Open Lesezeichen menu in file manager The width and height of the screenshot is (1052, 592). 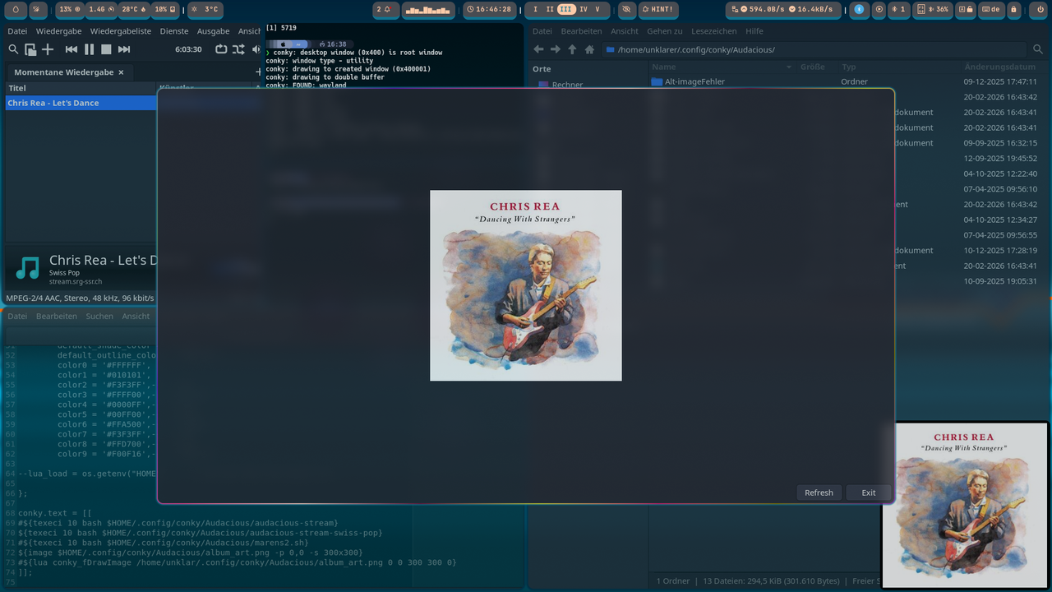click(714, 31)
